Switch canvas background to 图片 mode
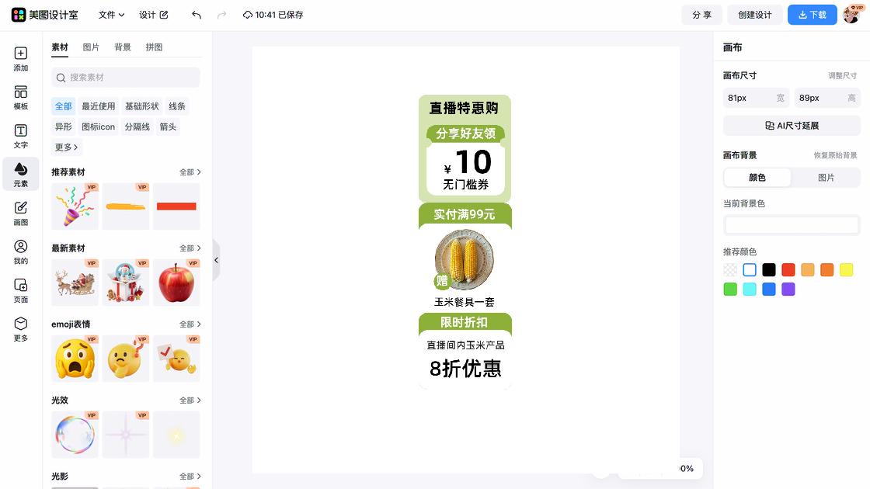 point(826,178)
